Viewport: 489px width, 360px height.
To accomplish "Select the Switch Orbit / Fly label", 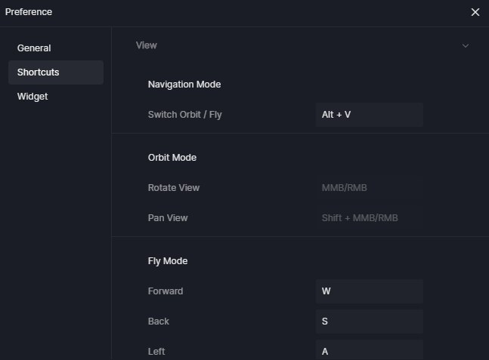I will 185,115.
